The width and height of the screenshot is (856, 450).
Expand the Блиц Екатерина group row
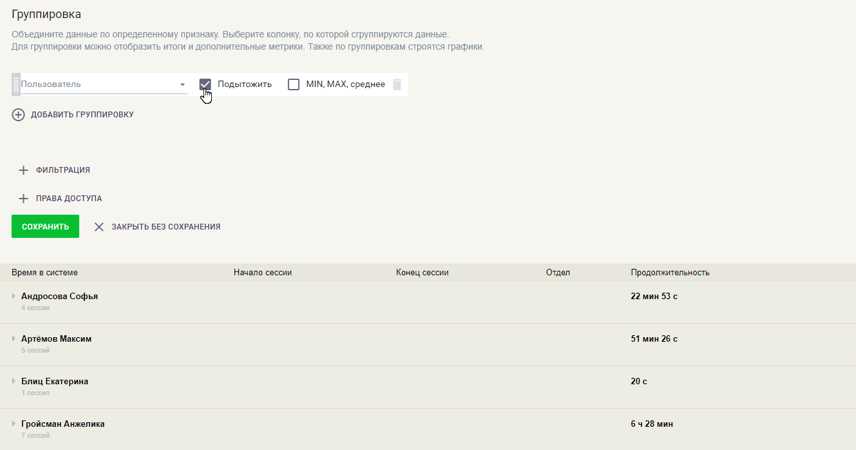[x=14, y=381]
